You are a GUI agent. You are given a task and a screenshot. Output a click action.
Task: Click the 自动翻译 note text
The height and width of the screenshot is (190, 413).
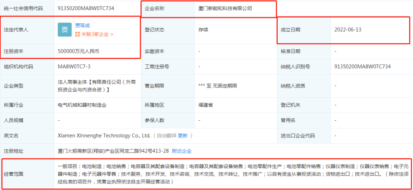click(167, 136)
